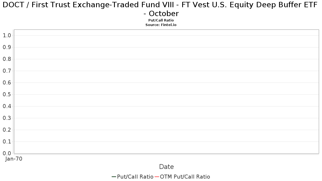This screenshot has height=181, width=322.
Task: Select the Jan-70 x-axis date label
Action: 14,159
